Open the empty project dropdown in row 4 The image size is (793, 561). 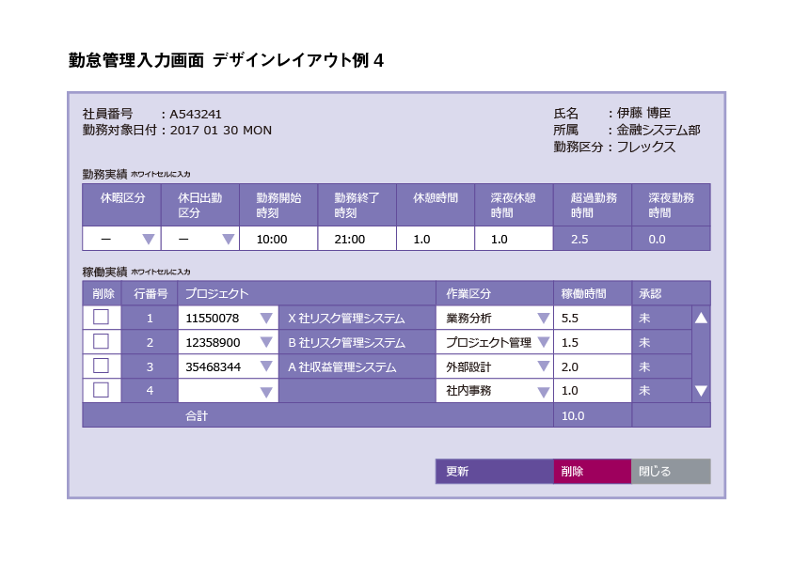click(266, 392)
